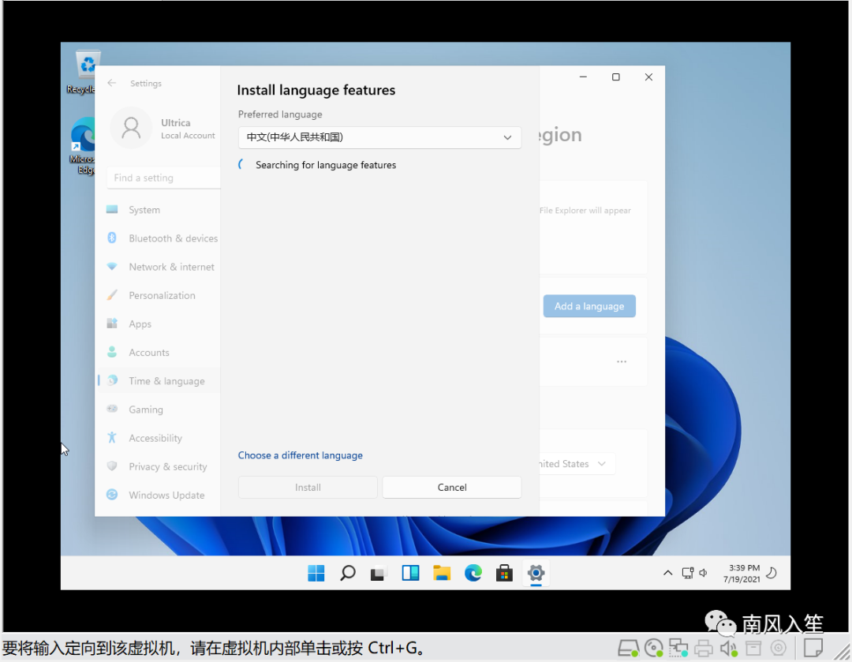Click VM printer status icon

coord(703,648)
